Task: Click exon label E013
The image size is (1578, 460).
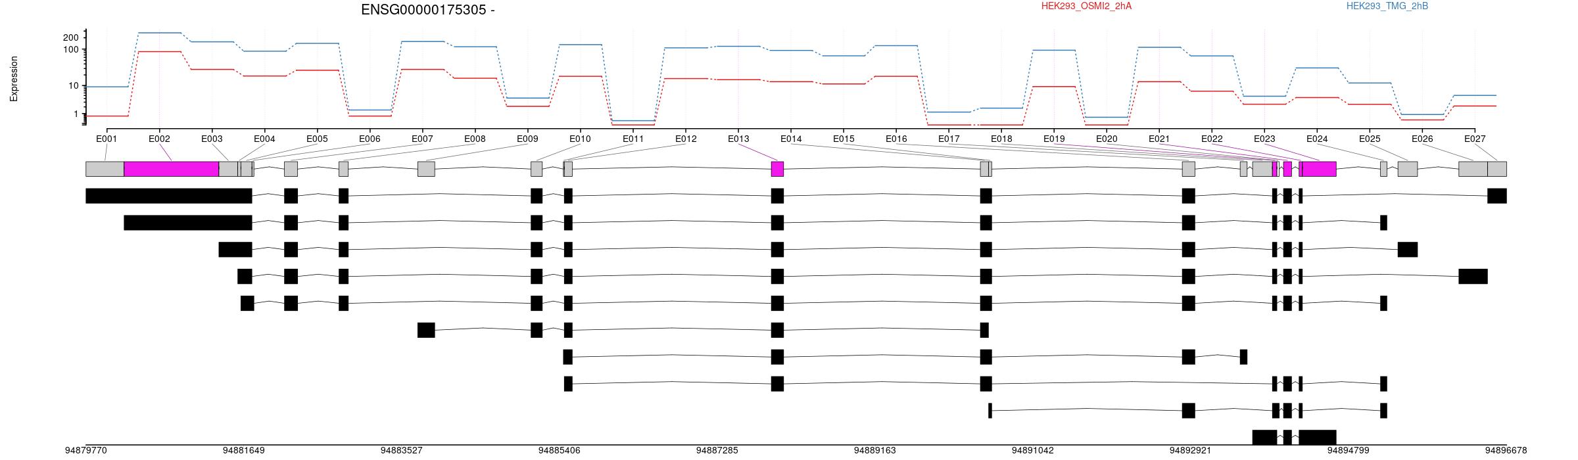Action: coord(738,139)
